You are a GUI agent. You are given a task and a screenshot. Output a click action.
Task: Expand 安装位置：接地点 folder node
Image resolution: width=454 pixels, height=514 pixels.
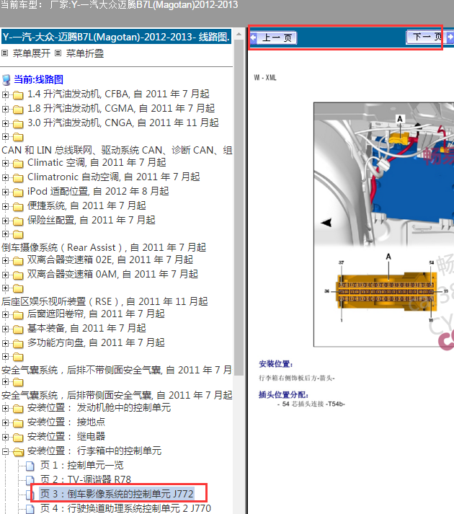pos(5,423)
